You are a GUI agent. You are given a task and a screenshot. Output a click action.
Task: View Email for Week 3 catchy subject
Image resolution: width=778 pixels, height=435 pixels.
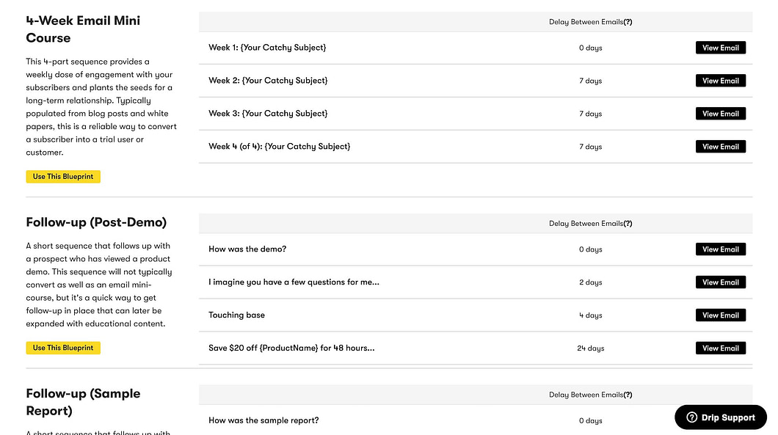coord(720,113)
